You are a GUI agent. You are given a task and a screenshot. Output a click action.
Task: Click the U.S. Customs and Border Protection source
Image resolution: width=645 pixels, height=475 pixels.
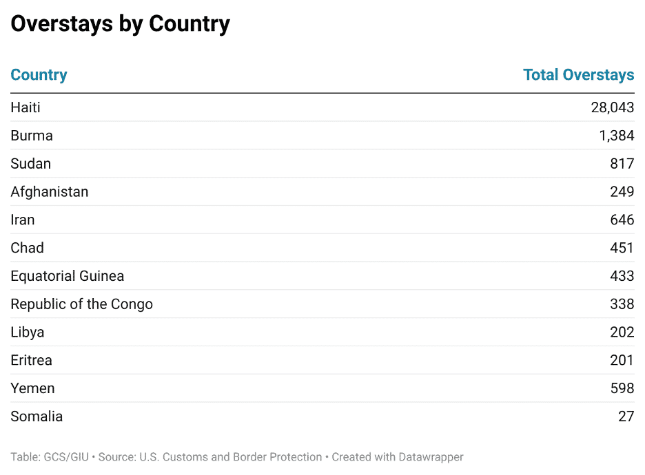(231, 457)
